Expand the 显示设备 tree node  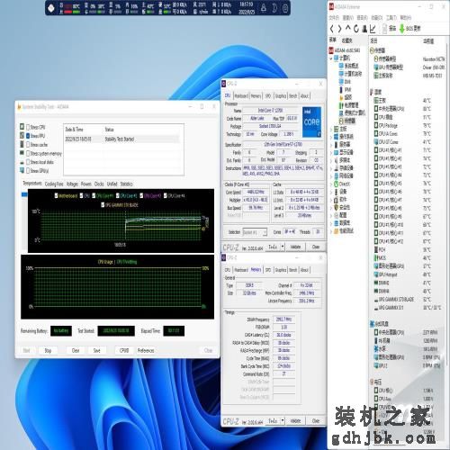pos(331,152)
